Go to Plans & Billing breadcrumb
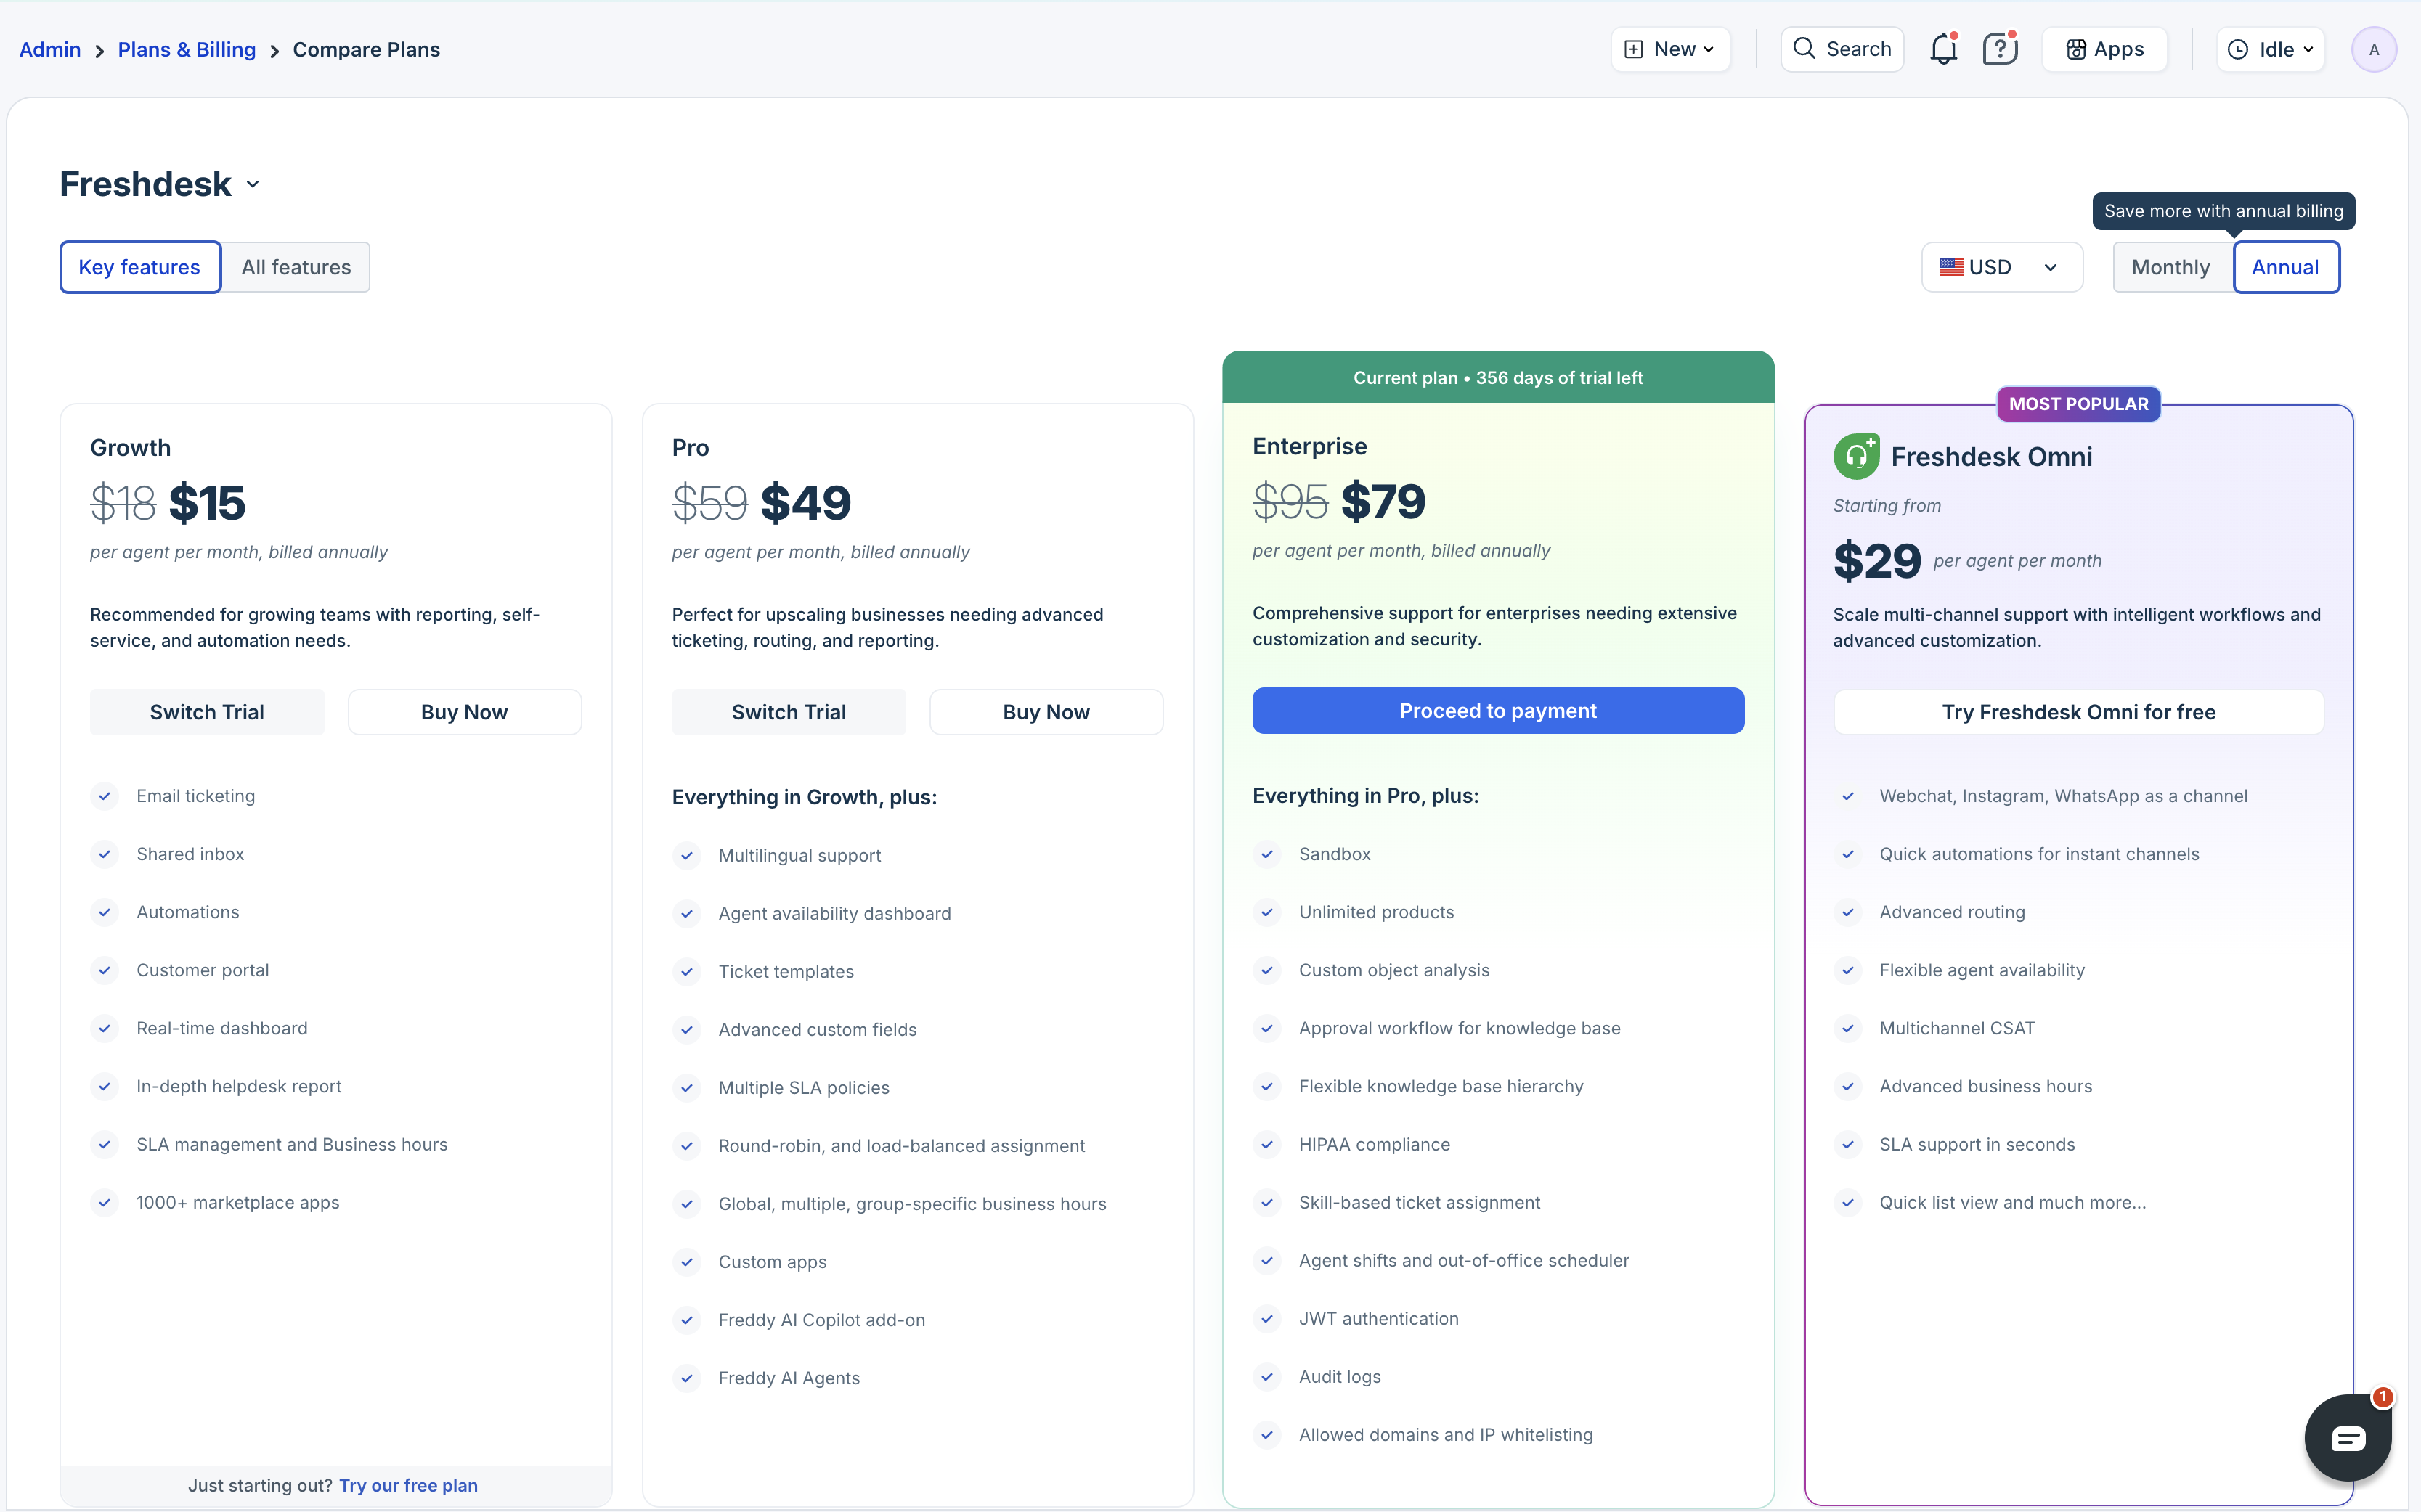 pyautogui.click(x=186, y=49)
